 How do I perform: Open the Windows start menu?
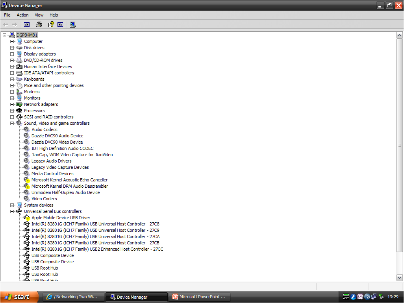(19, 297)
